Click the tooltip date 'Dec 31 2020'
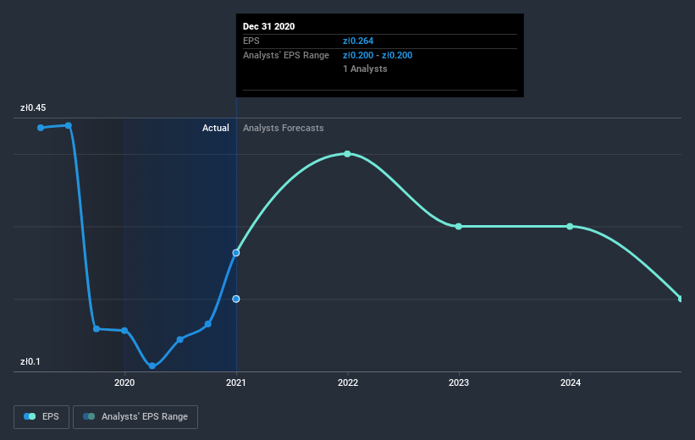This screenshot has height=440, width=695. [x=268, y=26]
